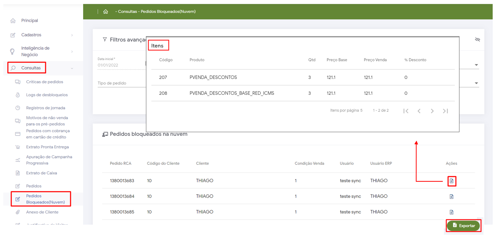Click the home icon in breadcrumb bar
Screen dimensions: 496x235
tap(106, 11)
